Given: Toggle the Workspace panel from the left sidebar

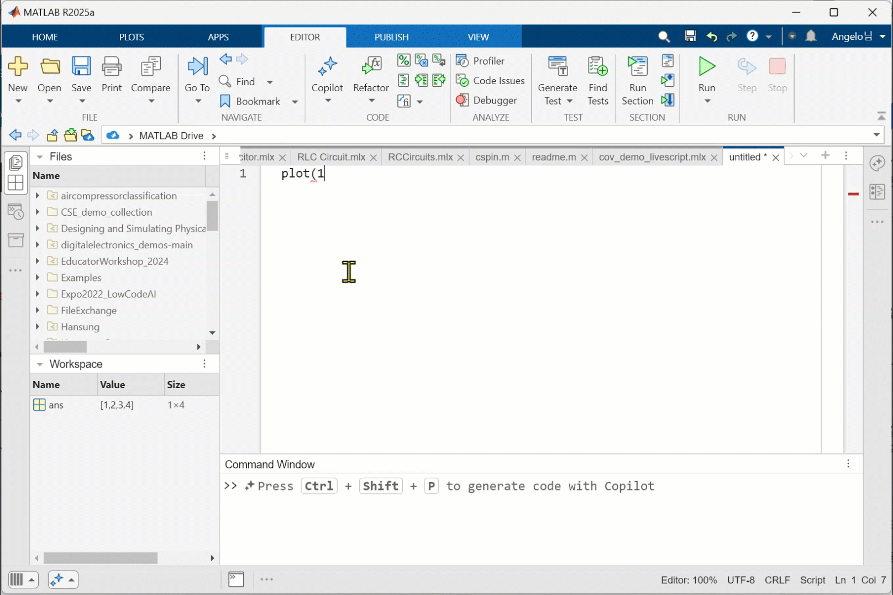Looking at the screenshot, I should click(x=15, y=183).
